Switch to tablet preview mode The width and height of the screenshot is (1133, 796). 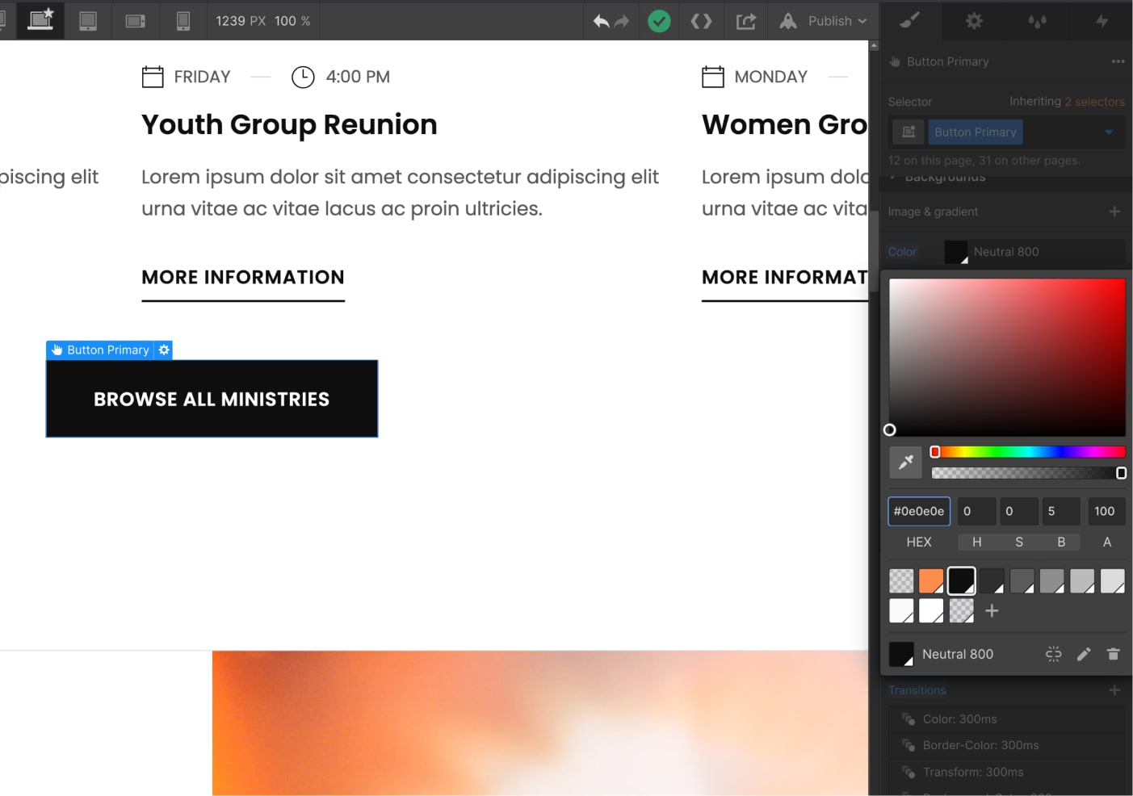pos(87,21)
